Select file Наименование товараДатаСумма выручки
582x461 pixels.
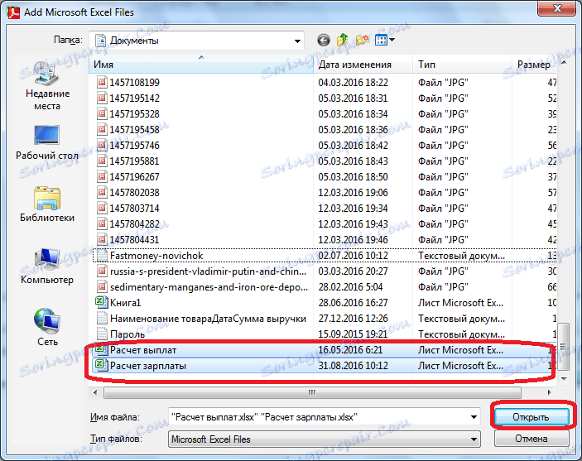tap(208, 319)
